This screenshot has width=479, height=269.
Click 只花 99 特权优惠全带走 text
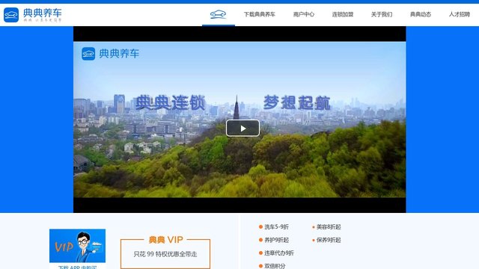click(165, 254)
